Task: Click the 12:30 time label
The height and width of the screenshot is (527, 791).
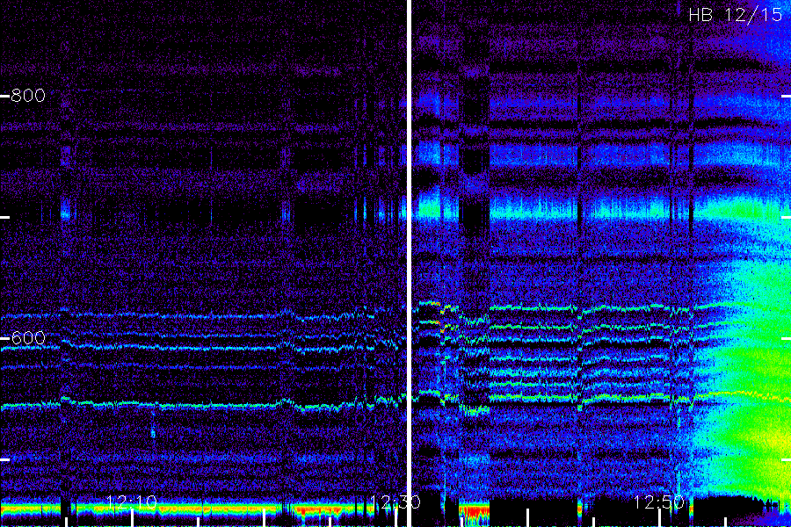Action: (x=395, y=502)
